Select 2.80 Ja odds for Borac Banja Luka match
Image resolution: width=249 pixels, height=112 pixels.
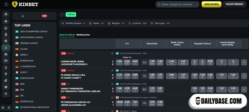click(x=171, y=76)
